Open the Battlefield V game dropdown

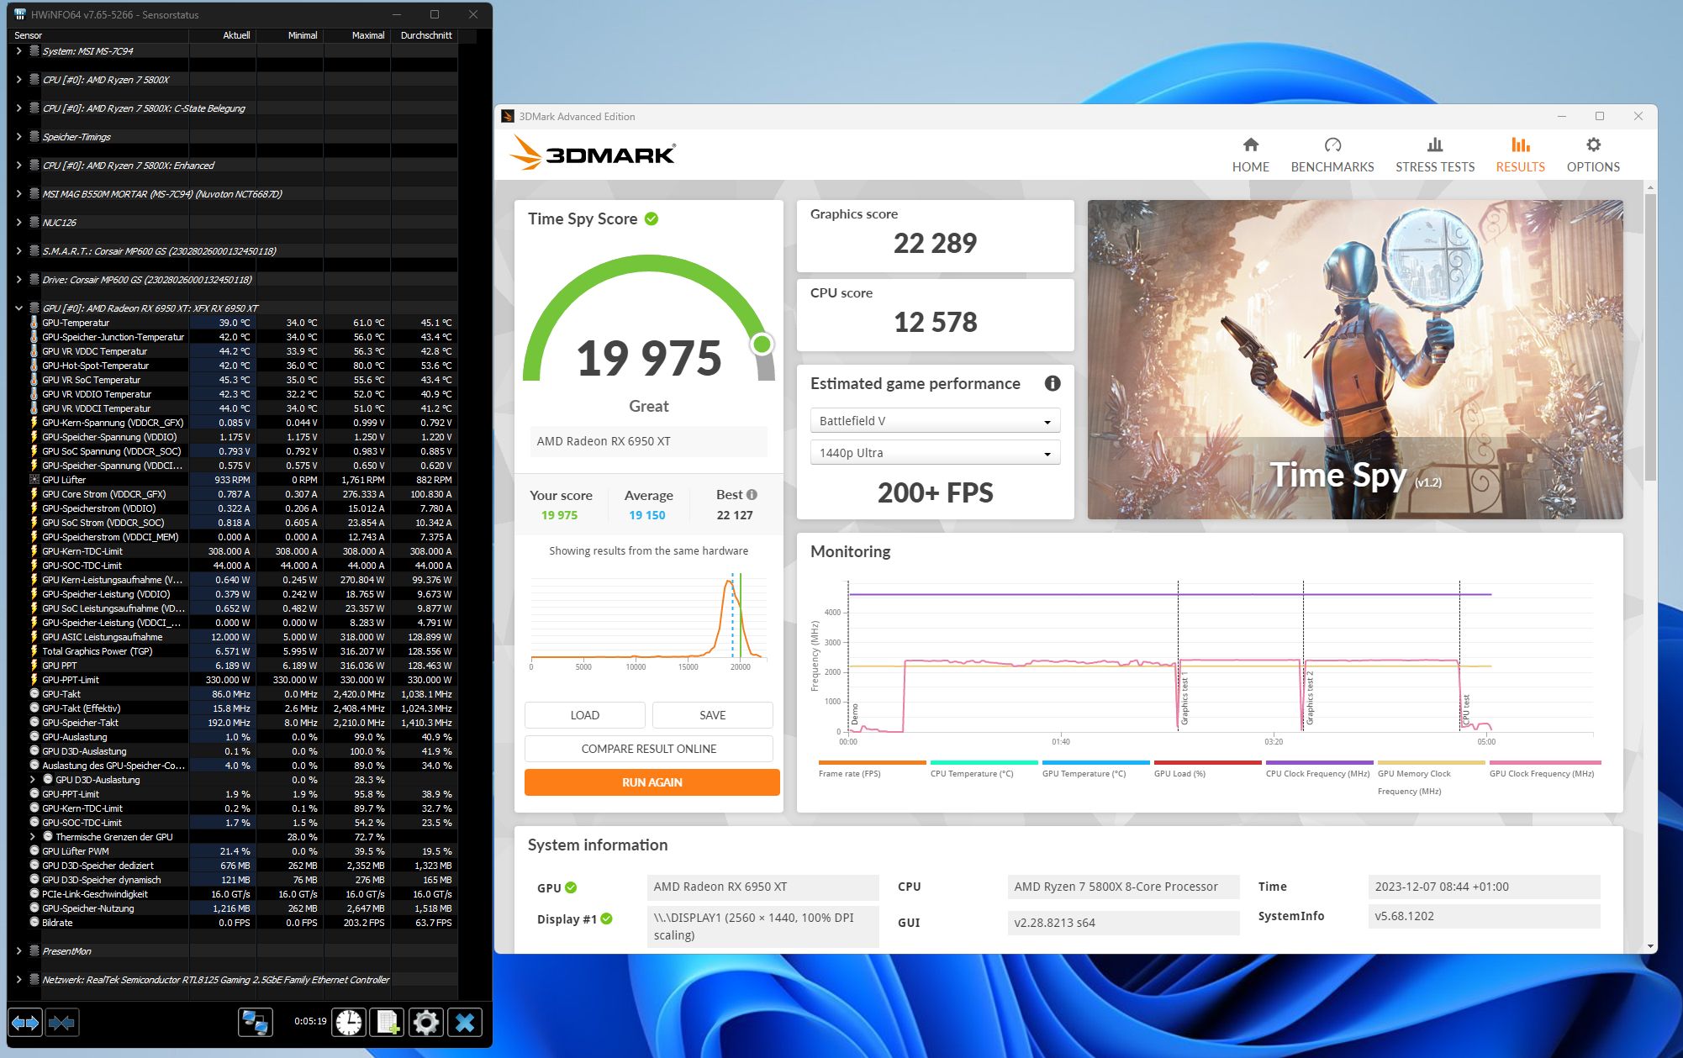pyautogui.click(x=934, y=421)
